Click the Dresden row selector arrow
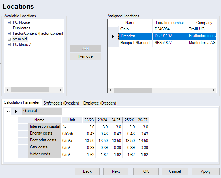The width and height of the screenshot is (221, 178). (x=113, y=36)
